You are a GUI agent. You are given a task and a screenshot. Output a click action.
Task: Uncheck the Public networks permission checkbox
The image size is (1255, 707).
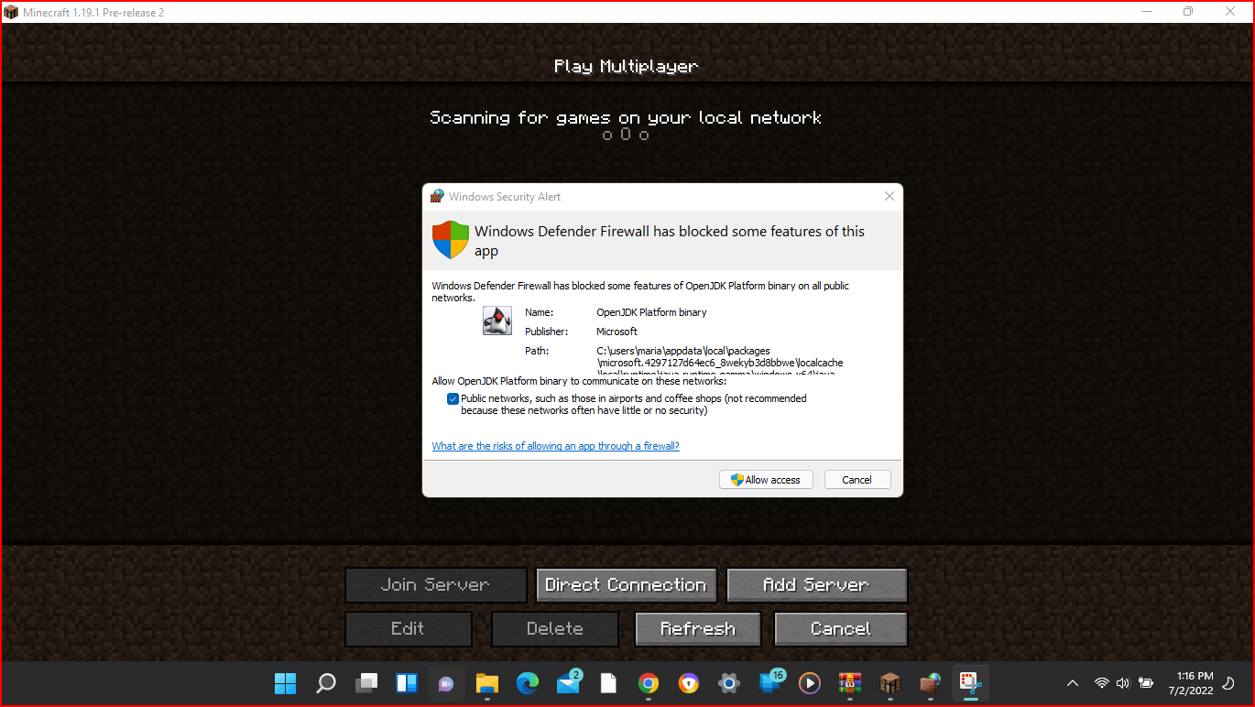(453, 398)
